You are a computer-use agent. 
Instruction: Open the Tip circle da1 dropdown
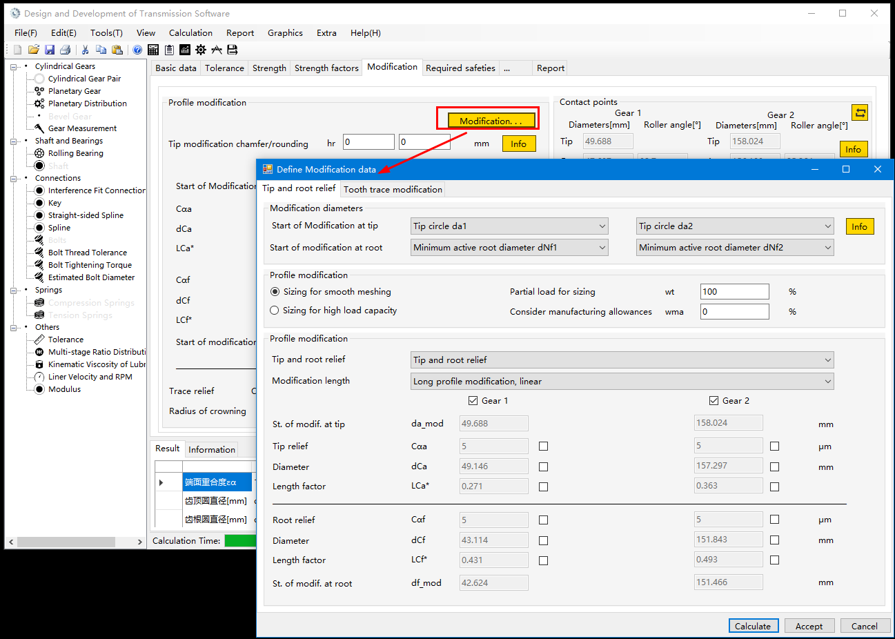point(509,226)
